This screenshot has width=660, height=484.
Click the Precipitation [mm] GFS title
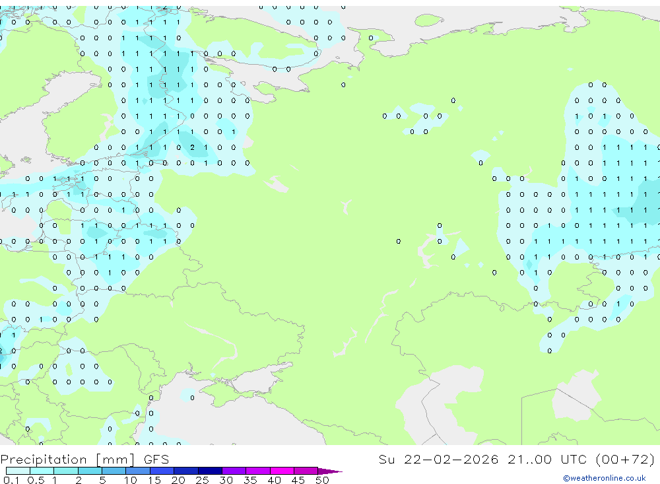coord(84,459)
